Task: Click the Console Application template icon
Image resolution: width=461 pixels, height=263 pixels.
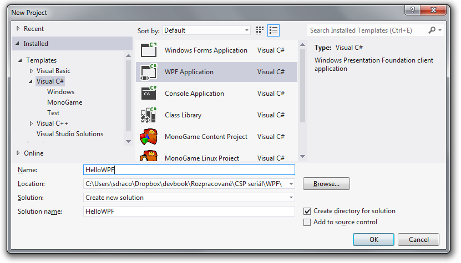Action: tap(149, 93)
